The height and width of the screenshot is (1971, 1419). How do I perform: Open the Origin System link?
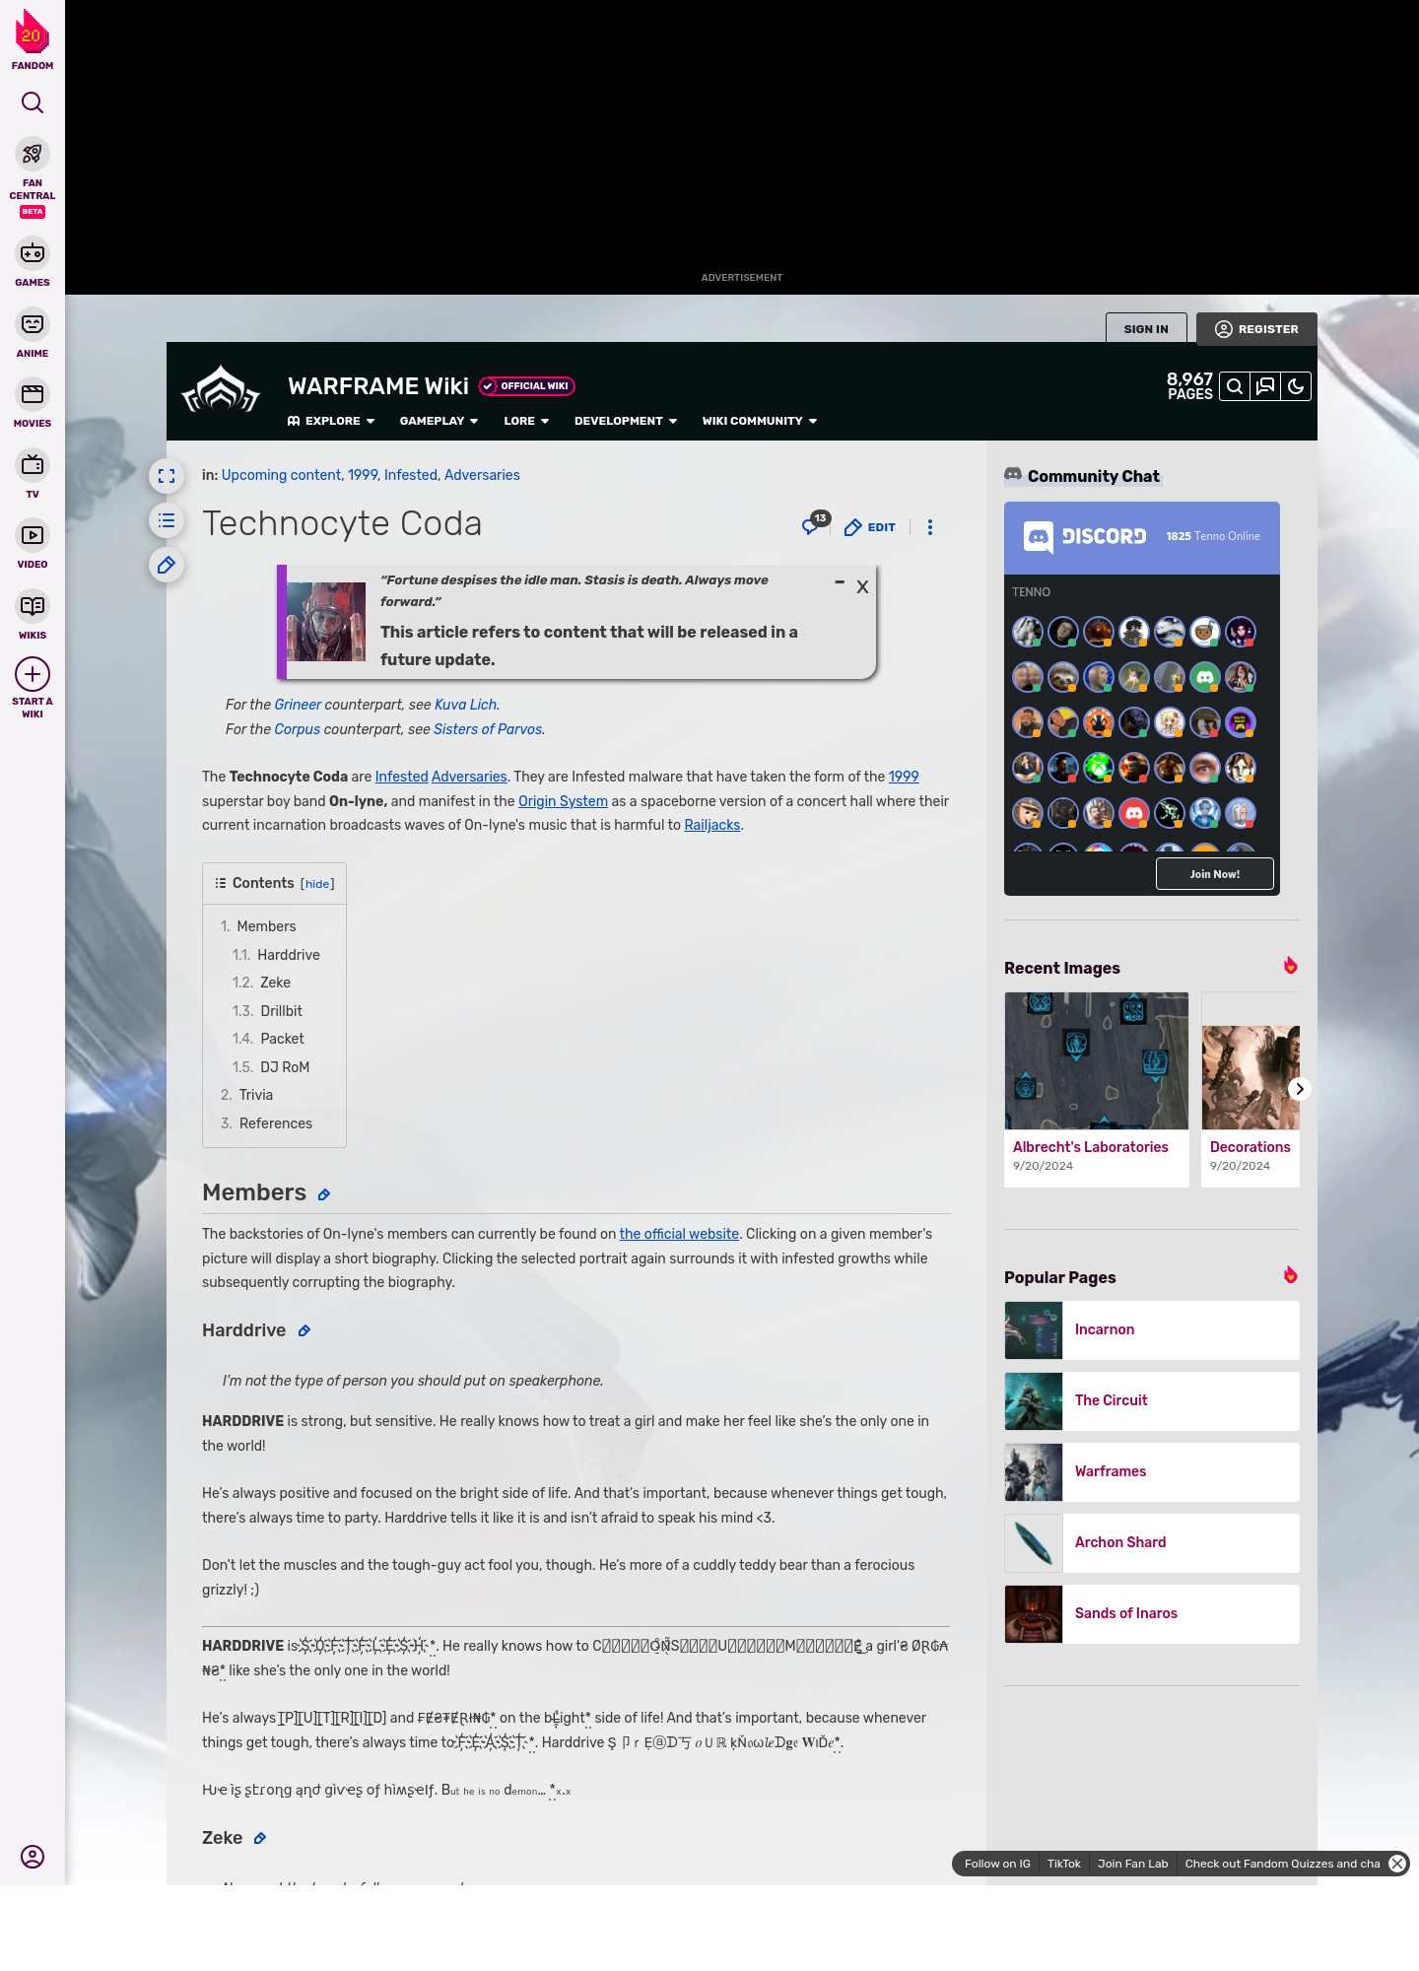563,801
